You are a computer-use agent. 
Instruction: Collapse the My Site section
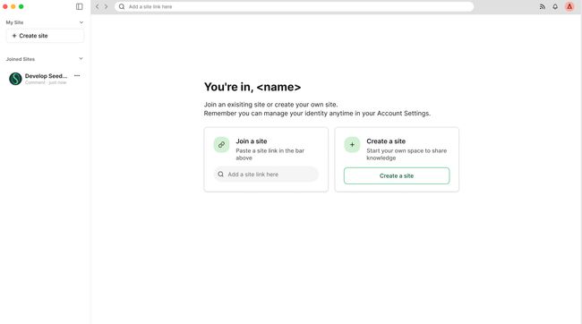pos(81,22)
